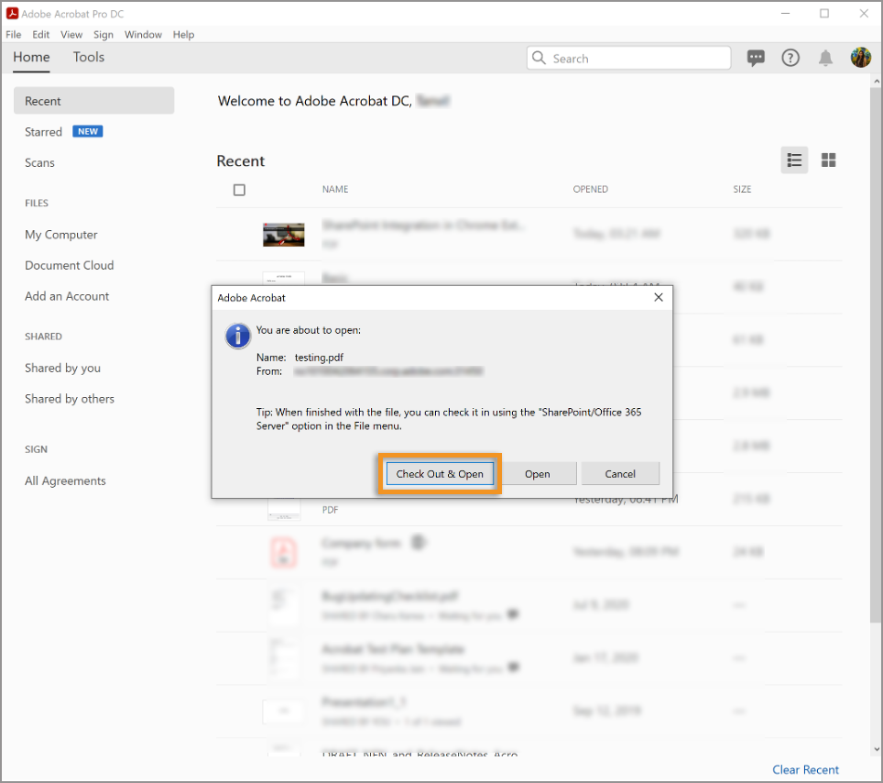
Task: Tick the select-all checkbox beside NAME
Action: point(239,190)
